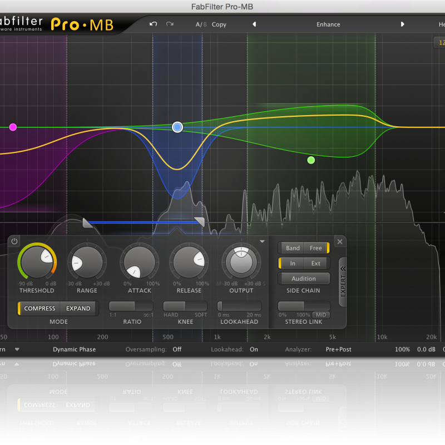
Task: Select Free side chain mode
Action: pos(316,248)
